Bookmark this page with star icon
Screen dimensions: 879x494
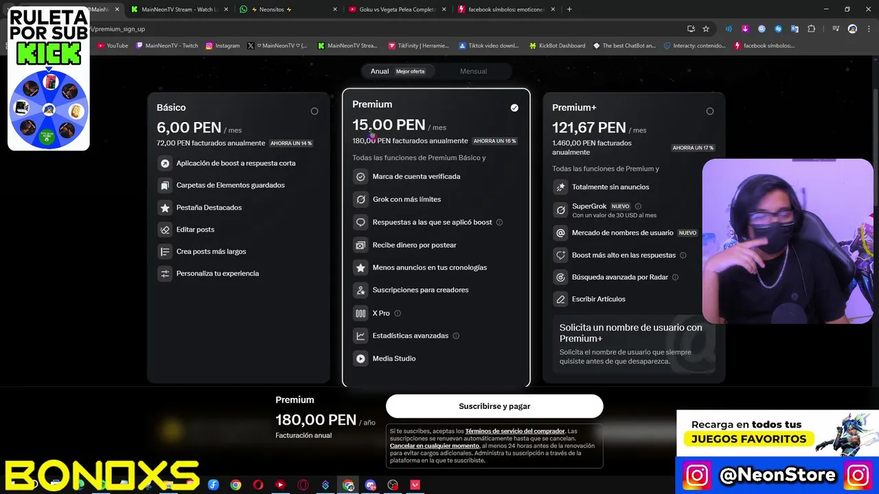(706, 29)
